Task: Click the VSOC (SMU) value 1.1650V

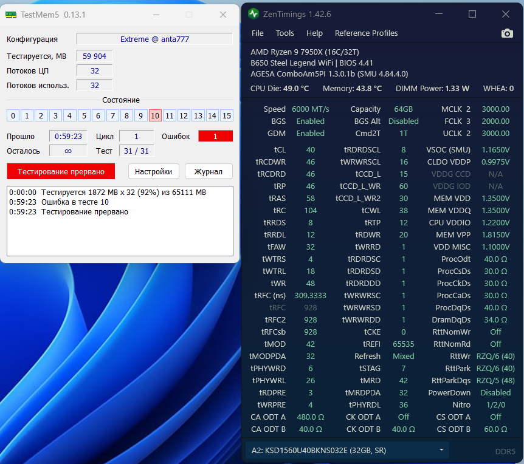Action: [x=495, y=150]
